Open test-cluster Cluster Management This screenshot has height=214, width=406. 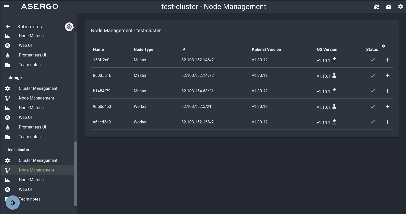click(x=38, y=160)
